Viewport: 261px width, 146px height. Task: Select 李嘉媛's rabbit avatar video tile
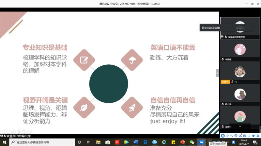[240, 49]
